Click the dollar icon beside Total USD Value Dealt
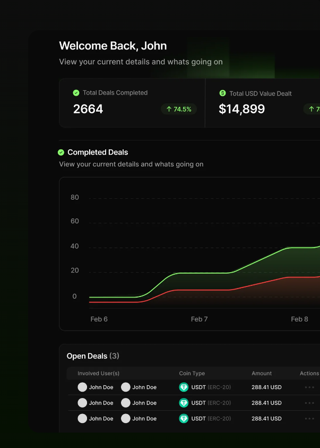The image size is (320, 448). tap(222, 94)
